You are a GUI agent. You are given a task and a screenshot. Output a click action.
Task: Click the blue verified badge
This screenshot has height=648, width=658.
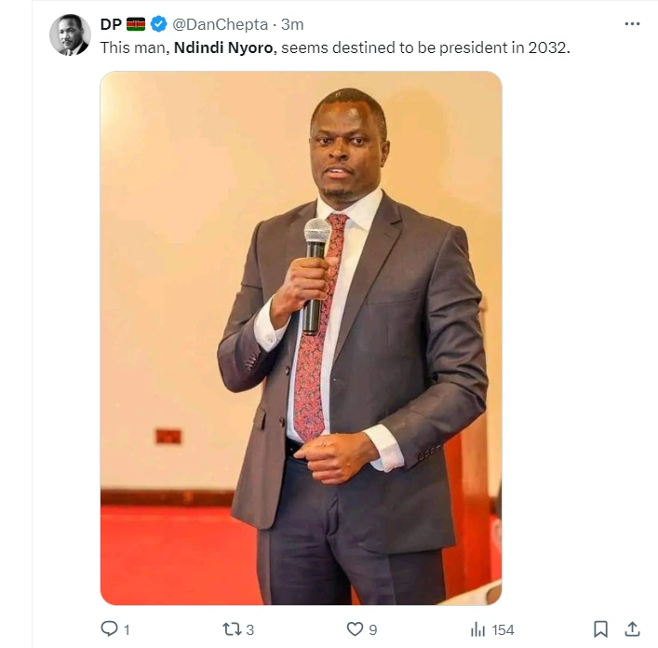[x=158, y=24]
